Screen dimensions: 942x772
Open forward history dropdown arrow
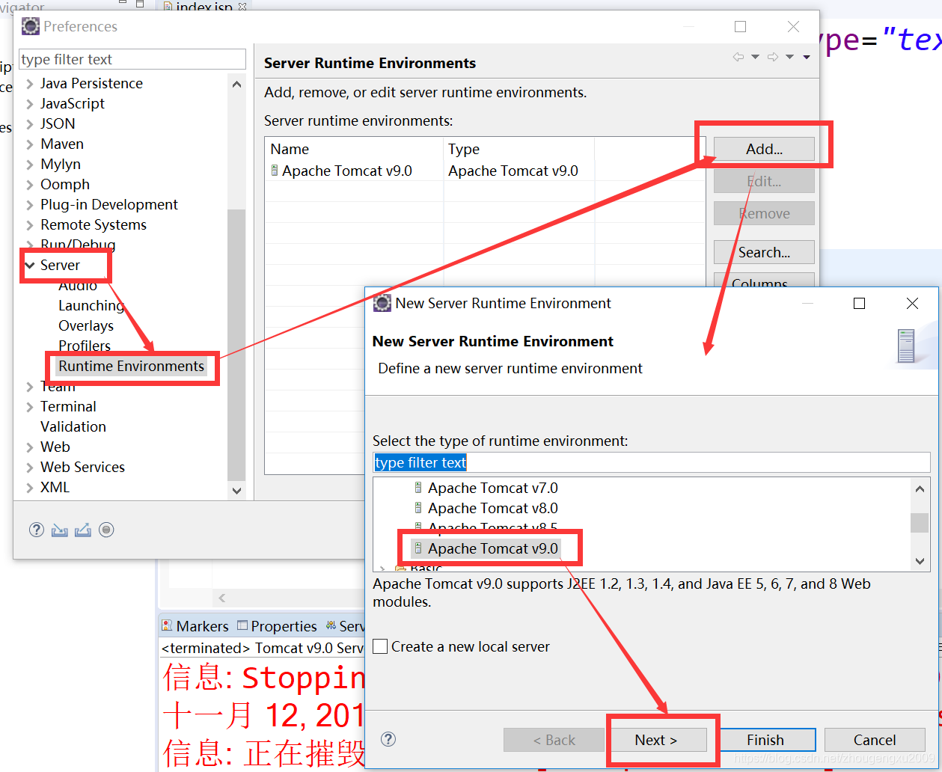[789, 58]
